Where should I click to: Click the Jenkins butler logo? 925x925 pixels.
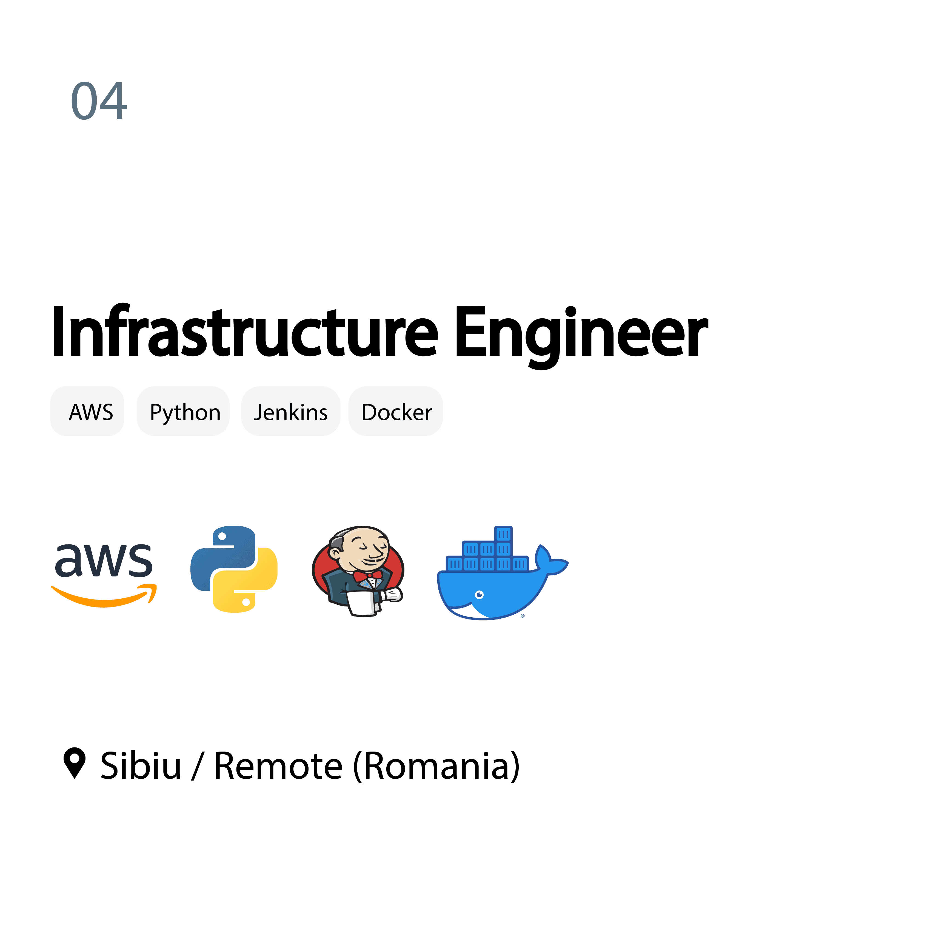(358, 571)
